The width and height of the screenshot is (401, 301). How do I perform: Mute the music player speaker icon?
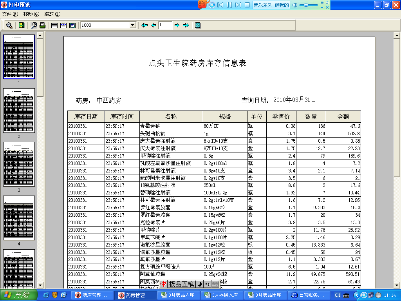coord(294,5)
